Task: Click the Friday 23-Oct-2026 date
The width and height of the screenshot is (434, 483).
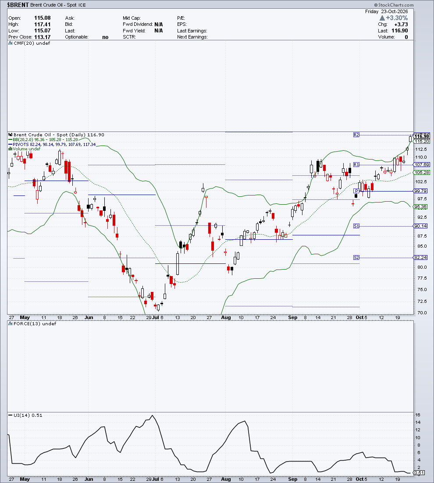Action: tap(387, 11)
